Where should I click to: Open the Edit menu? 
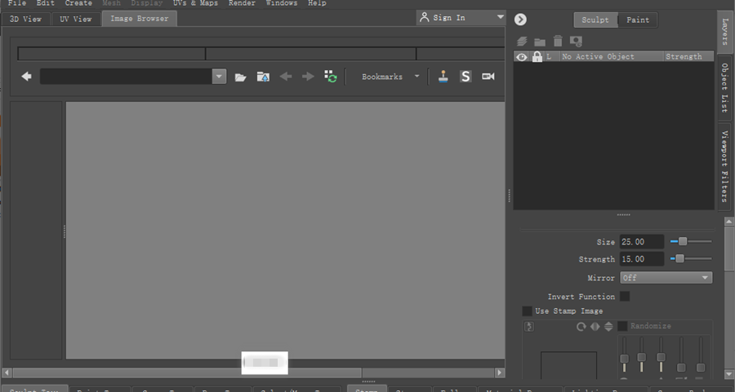coord(46,3)
